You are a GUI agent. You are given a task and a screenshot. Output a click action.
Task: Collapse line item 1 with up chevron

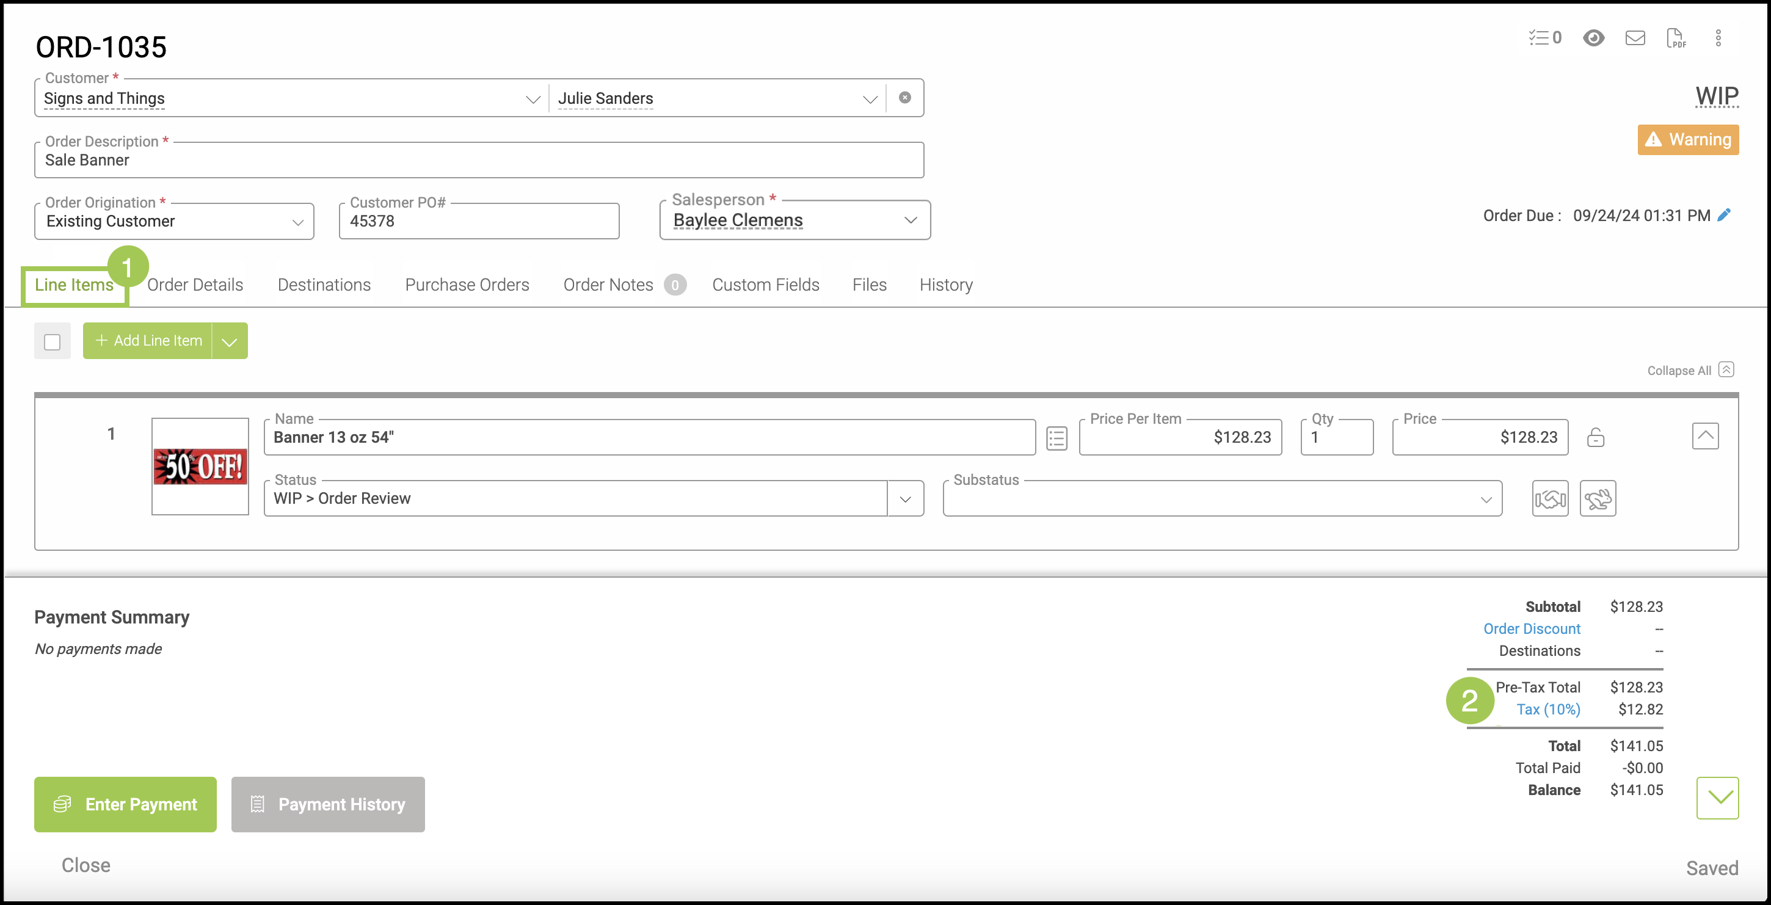[1704, 436]
